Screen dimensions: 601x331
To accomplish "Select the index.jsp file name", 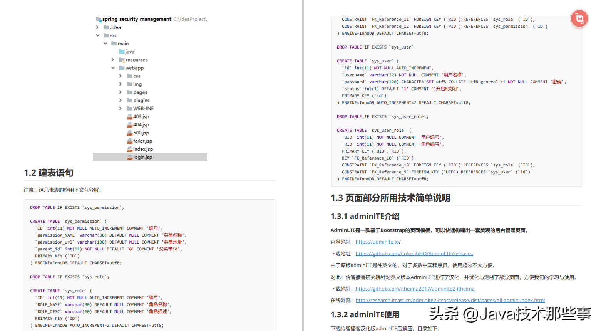I will click(143, 149).
